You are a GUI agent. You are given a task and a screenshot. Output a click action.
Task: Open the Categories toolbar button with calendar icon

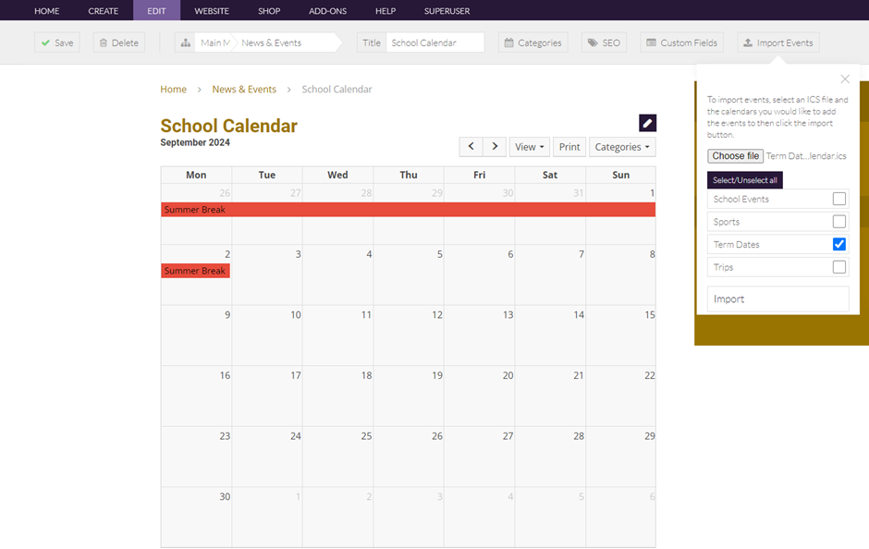(533, 43)
